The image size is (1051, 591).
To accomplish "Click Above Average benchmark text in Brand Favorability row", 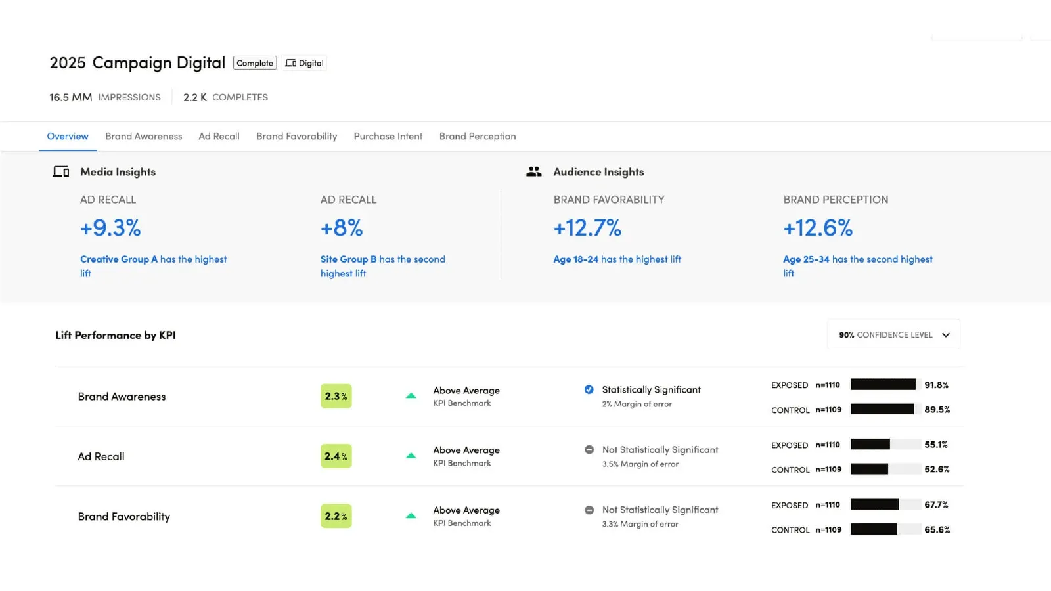I will tap(466, 510).
